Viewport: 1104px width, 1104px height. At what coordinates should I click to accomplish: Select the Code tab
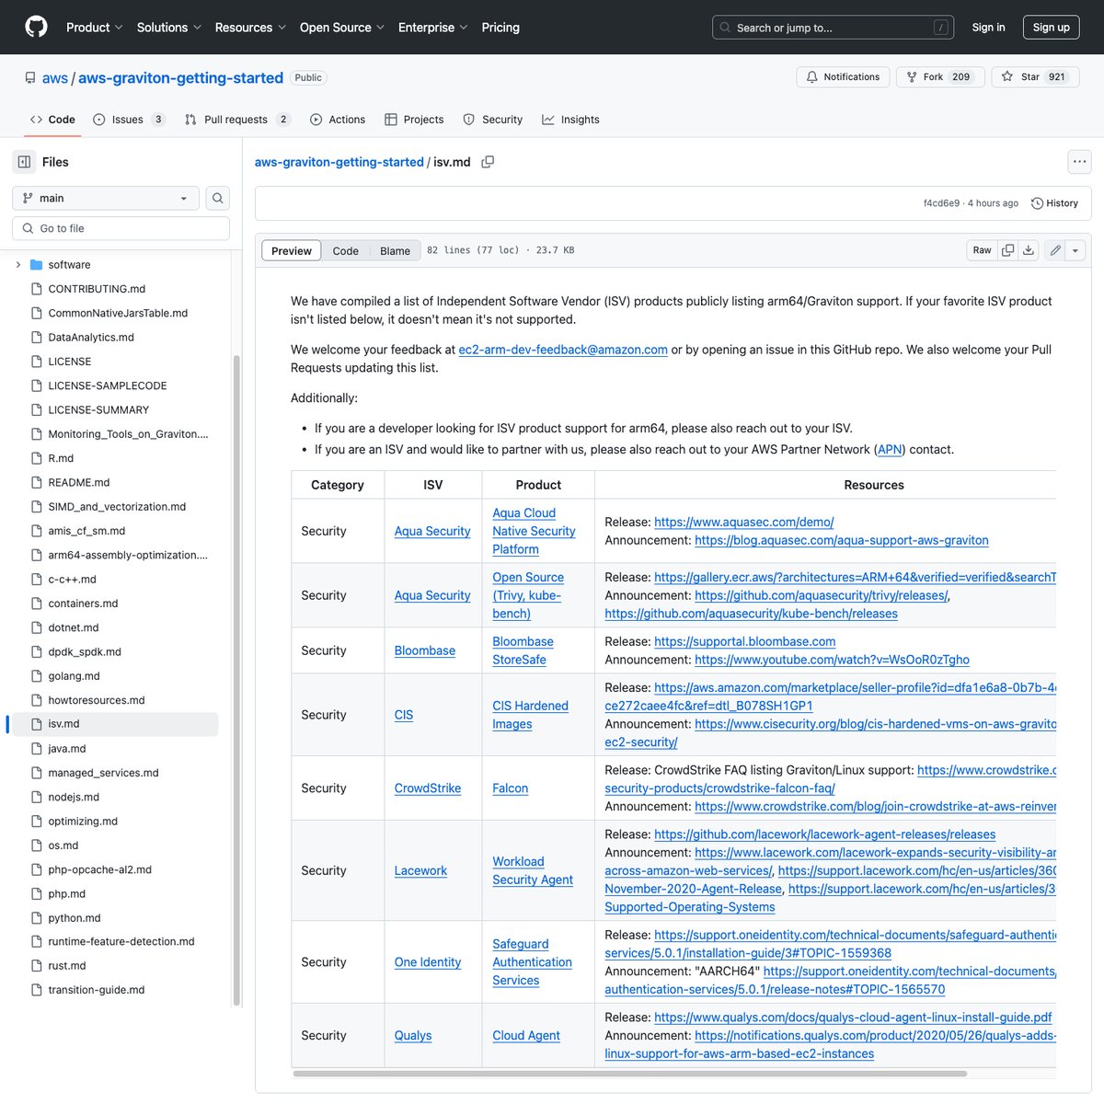52,120
